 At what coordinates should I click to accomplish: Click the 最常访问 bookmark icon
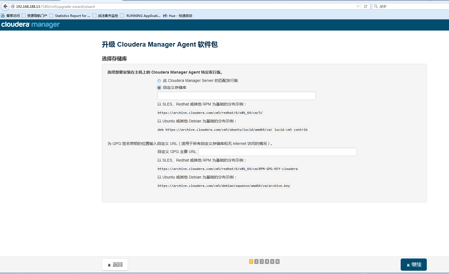coord(3,16)
